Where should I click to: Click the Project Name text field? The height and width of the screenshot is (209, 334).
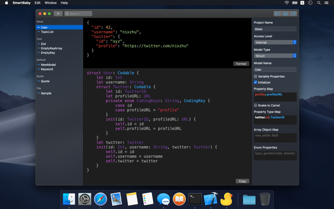pyautogui.click(x=275, y=29)
